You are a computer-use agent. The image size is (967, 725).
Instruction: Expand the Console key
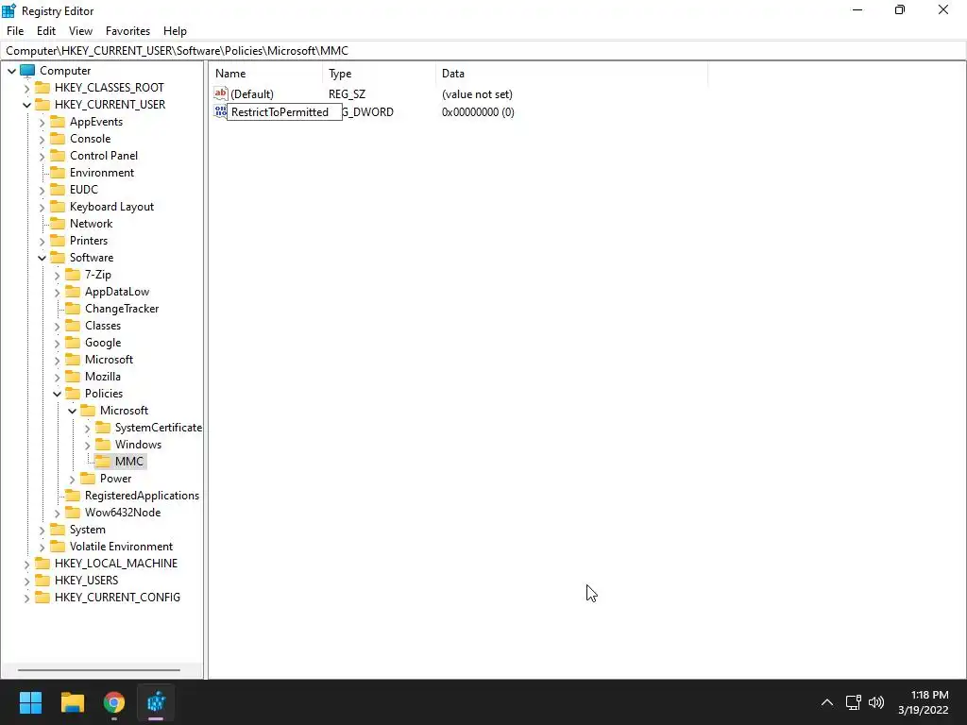pyautogui.click(x=42, y=140)
